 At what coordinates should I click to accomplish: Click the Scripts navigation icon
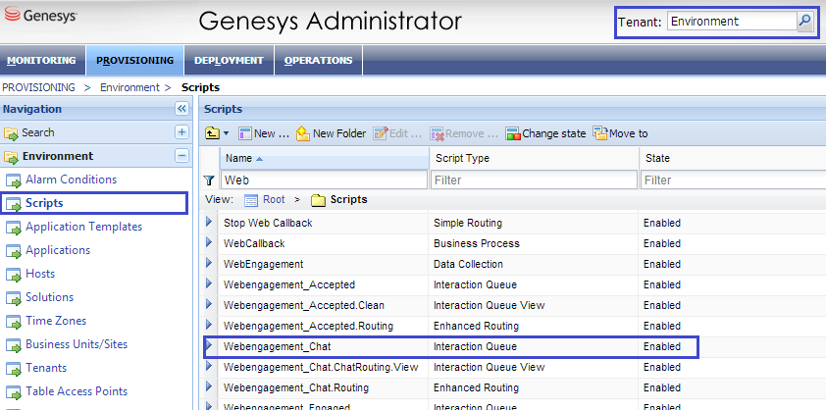13,204
